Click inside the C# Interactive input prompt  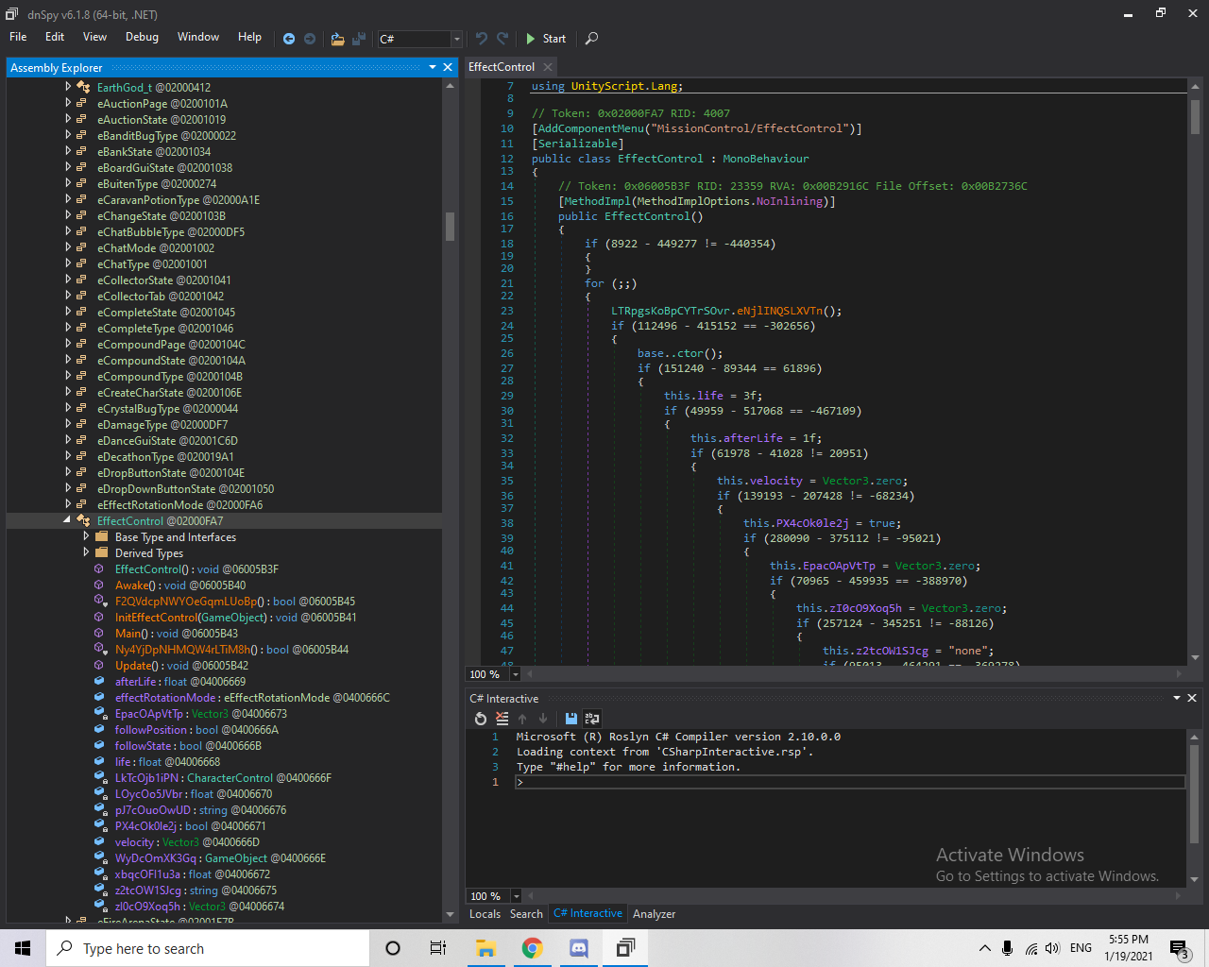(x=850, y=782)
